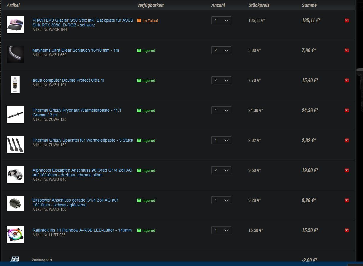This screenshot has width=363, height=266.
Task: Remove Thermal Grizzly Spachtel from cart
Action: tap(347, 140)
